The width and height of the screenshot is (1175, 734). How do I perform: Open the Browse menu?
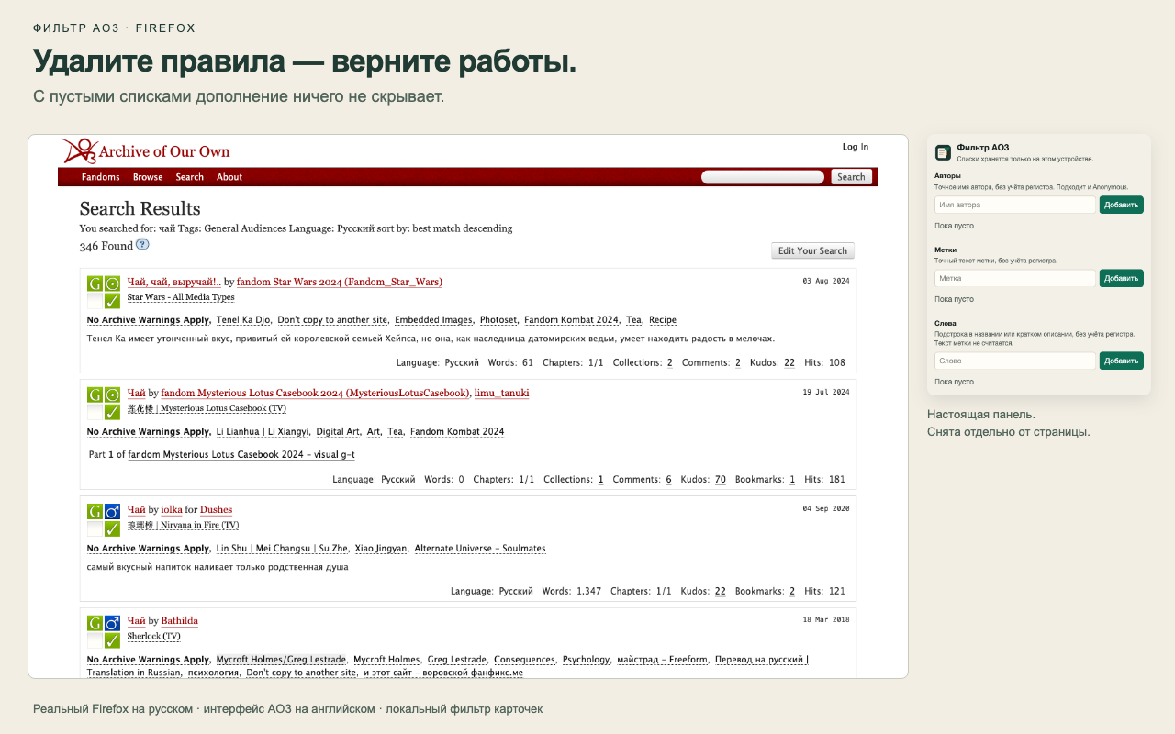(148, 177)
